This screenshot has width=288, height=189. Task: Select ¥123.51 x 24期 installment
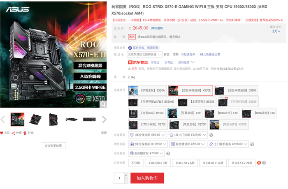tap(242, 163)
